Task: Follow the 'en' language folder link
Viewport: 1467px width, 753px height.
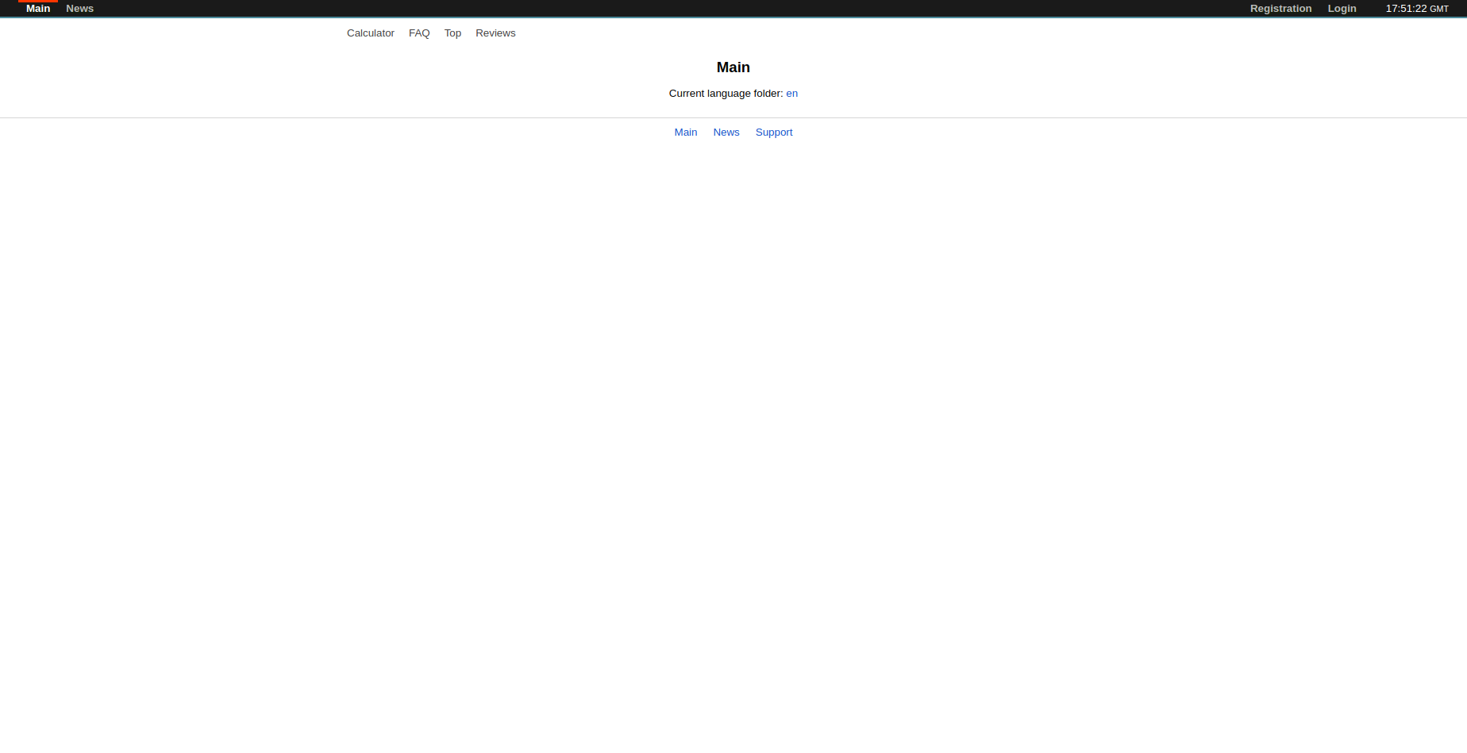Action: (x=791, y=94)
